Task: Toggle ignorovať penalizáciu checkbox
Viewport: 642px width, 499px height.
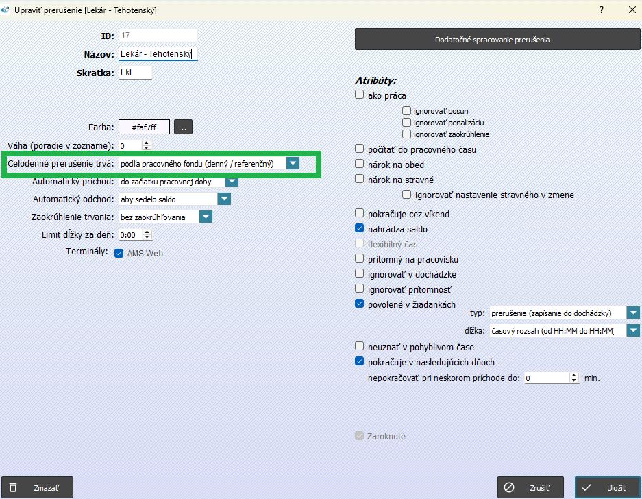Action: pos(406,122)
